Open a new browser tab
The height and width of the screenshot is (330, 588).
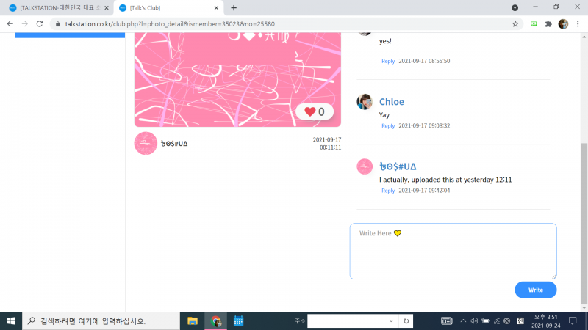[x=234, y=7]
